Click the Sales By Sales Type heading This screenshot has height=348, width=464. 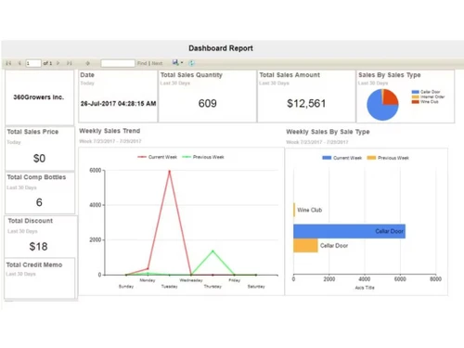(x=390, y=75)
